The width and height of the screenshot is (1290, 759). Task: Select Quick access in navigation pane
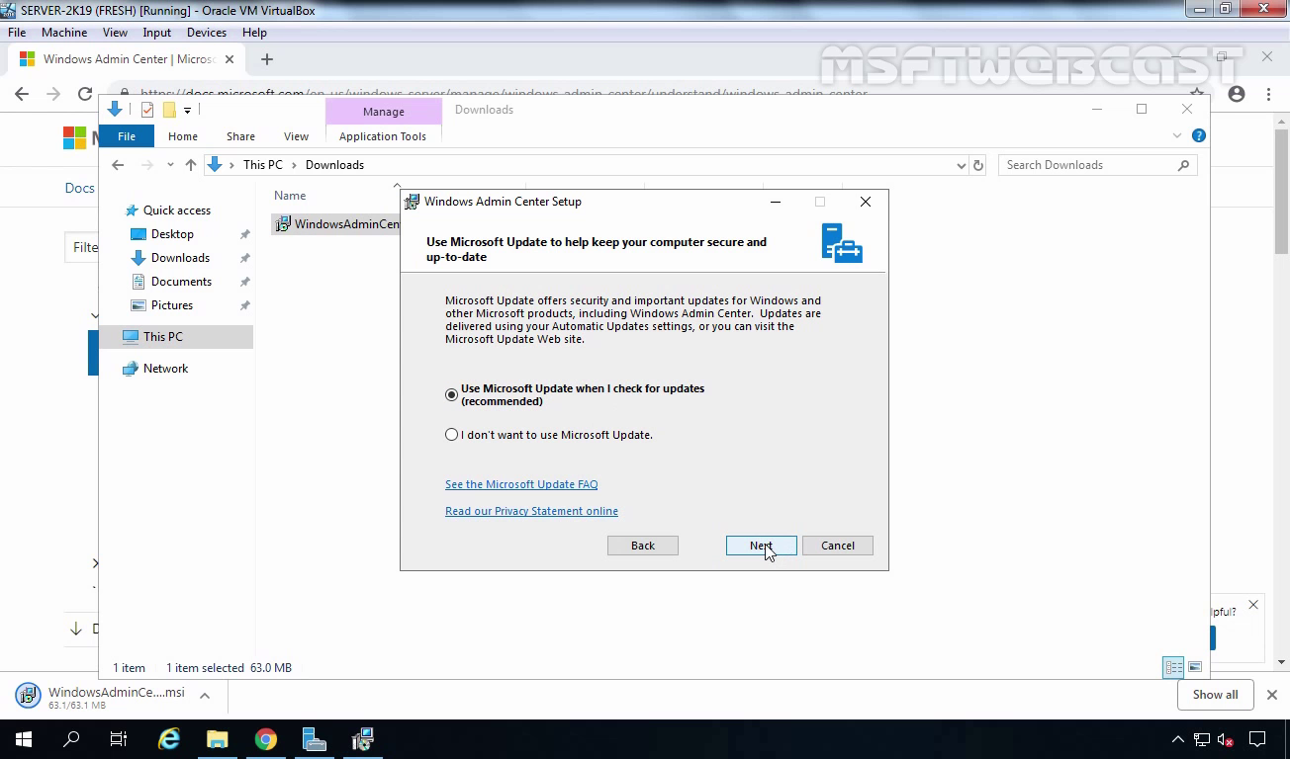click(x=176, y=211)
